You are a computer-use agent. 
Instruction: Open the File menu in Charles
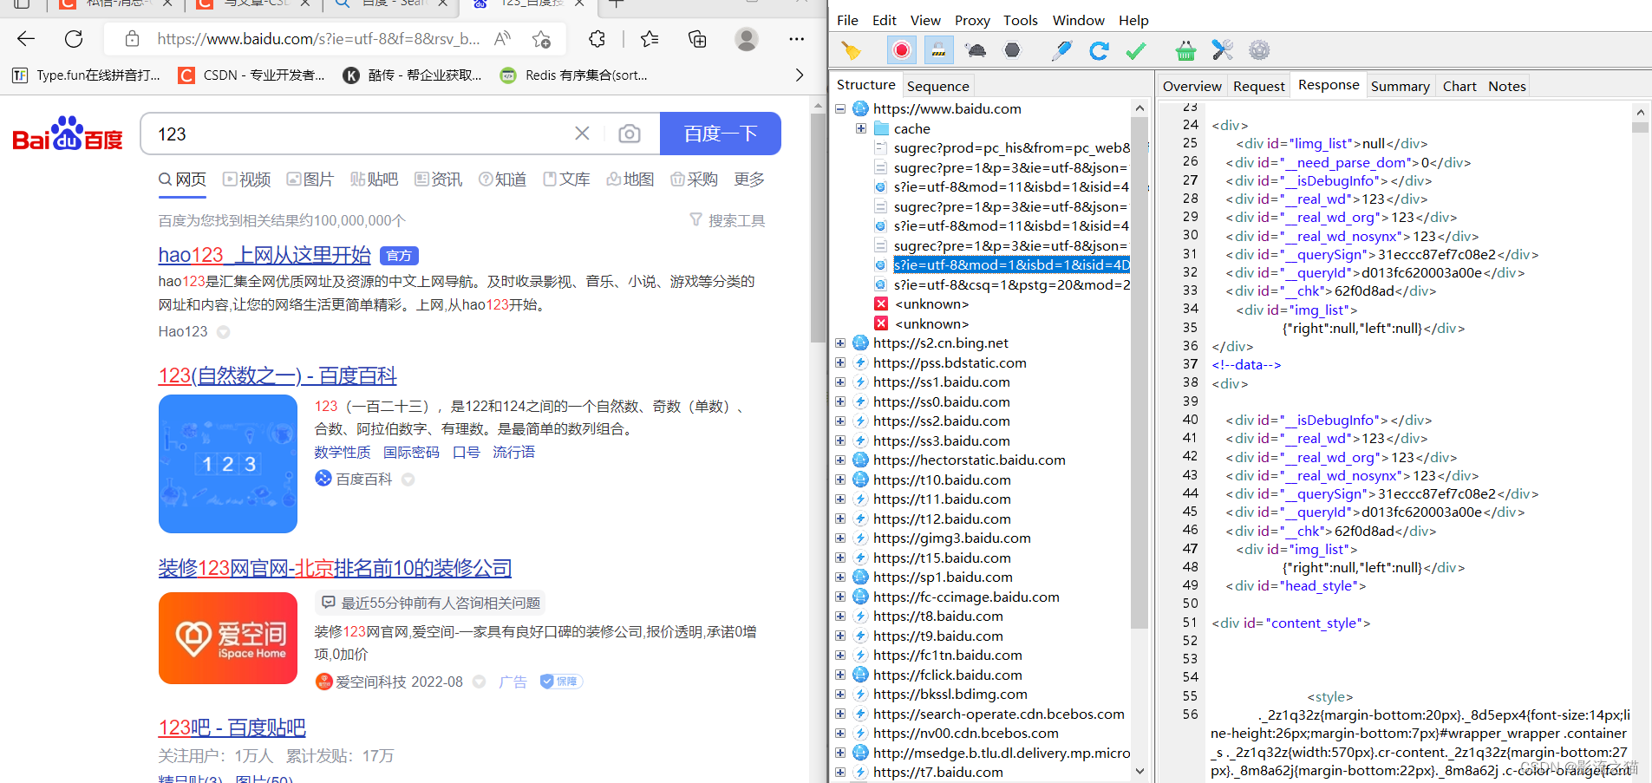847,20
